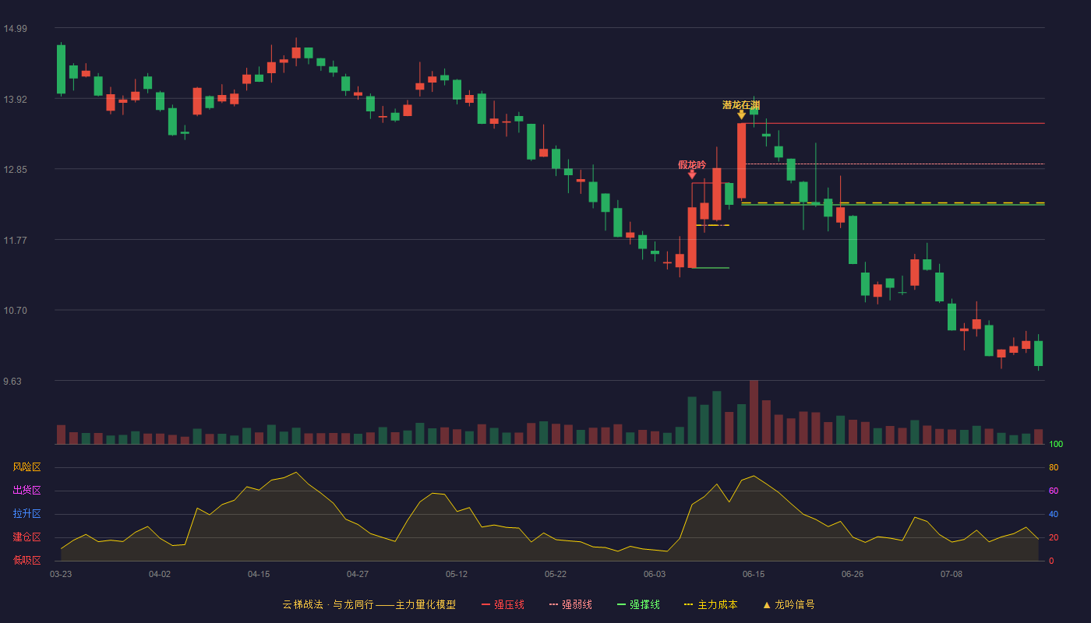Click the 风险区 zone label

[x=26, y=467]
